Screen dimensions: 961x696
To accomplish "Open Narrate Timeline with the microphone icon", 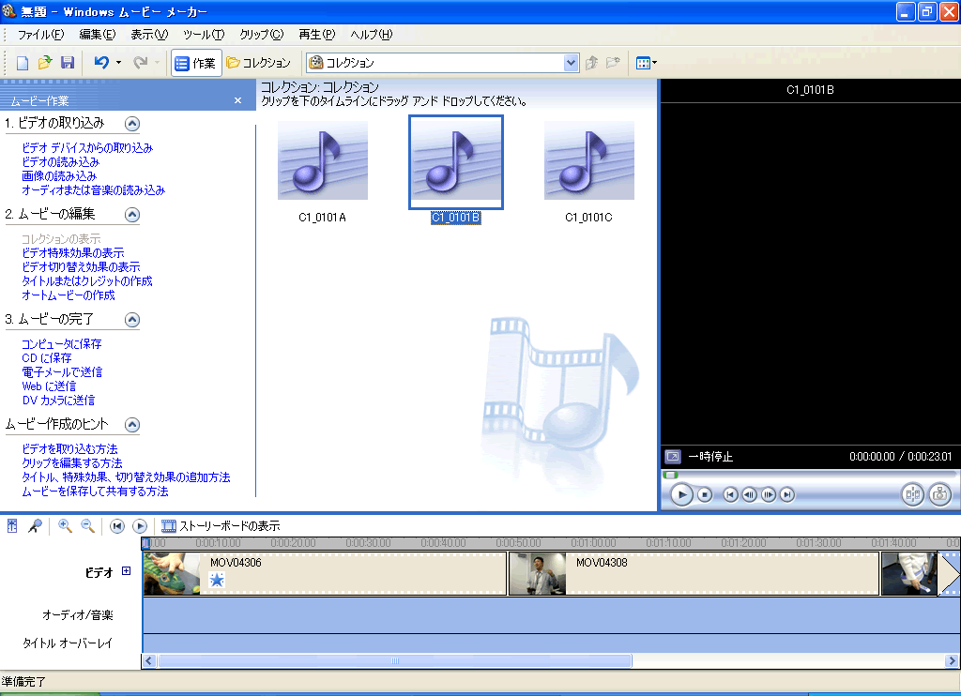I will point(35,526).
